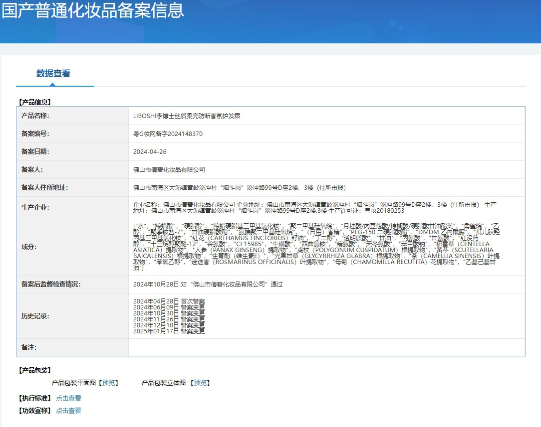Select history entry 2024年11月26日 备案变更

click(169, 319)
